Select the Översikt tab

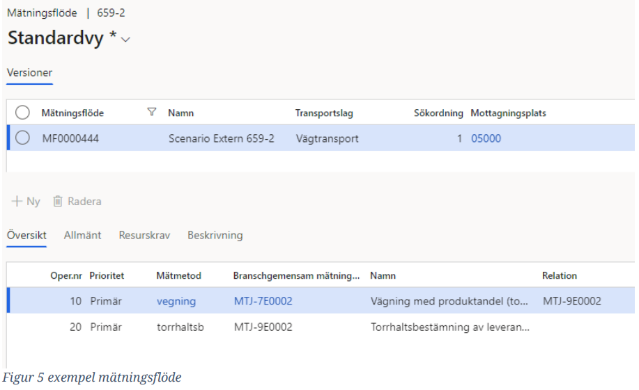[26, 235]
